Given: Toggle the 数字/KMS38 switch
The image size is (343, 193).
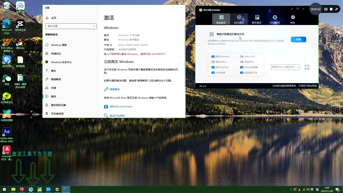Looking at the screenshot, I should click(213, 67).
